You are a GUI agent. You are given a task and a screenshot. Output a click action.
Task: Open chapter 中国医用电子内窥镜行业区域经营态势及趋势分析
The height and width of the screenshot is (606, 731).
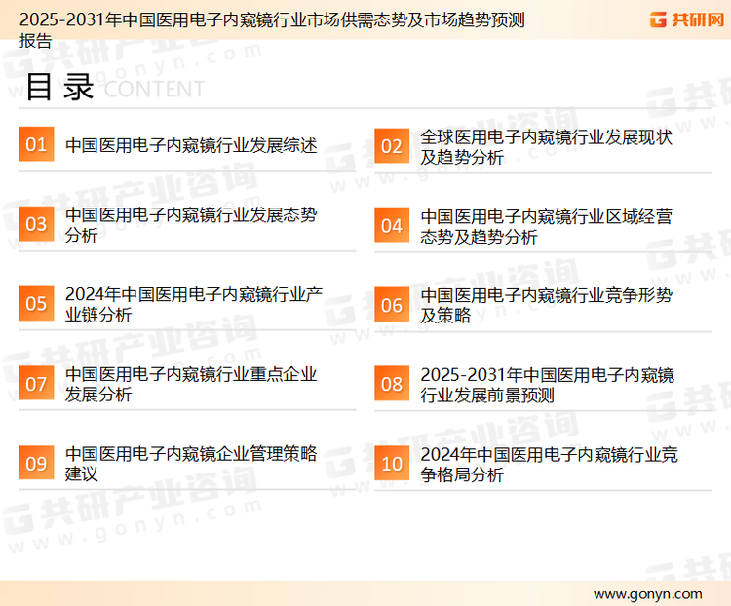pos(546,227)
